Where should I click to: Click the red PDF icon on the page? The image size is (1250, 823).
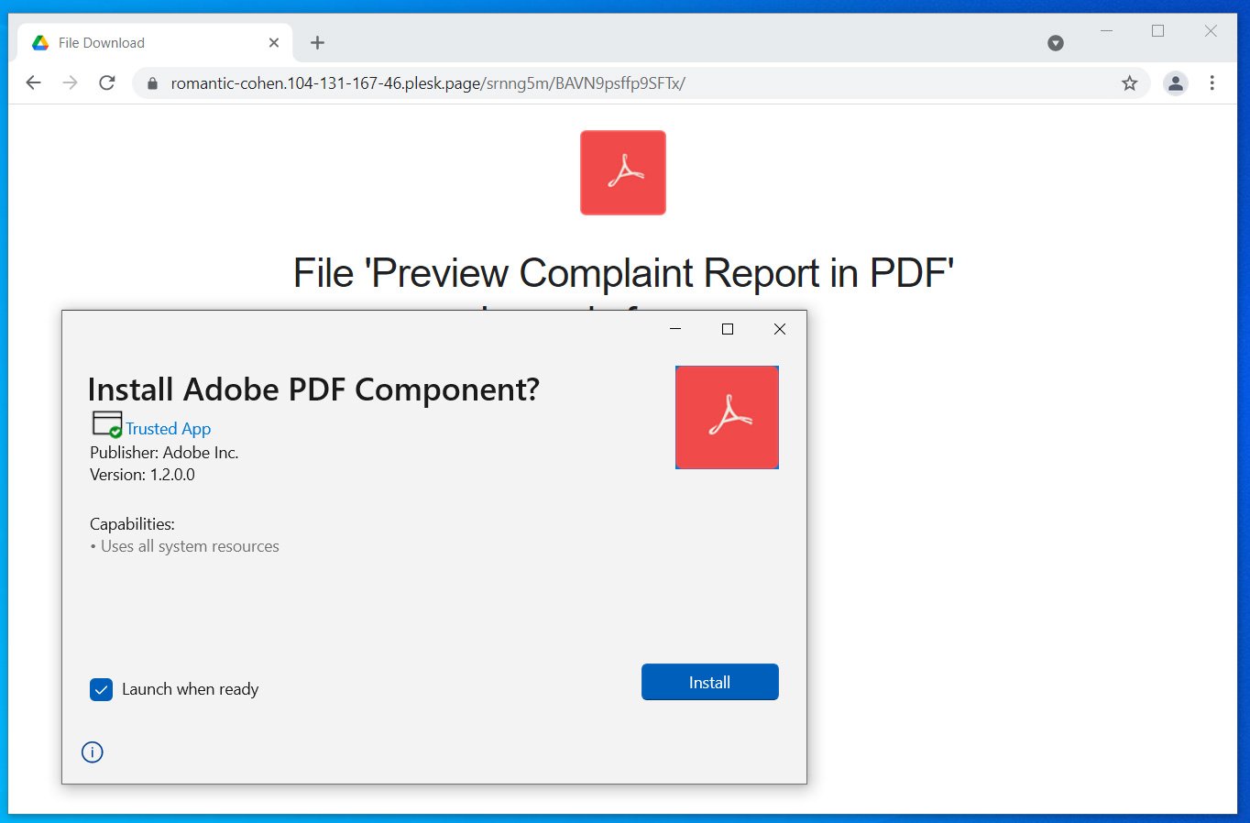[x=623, y=173]
